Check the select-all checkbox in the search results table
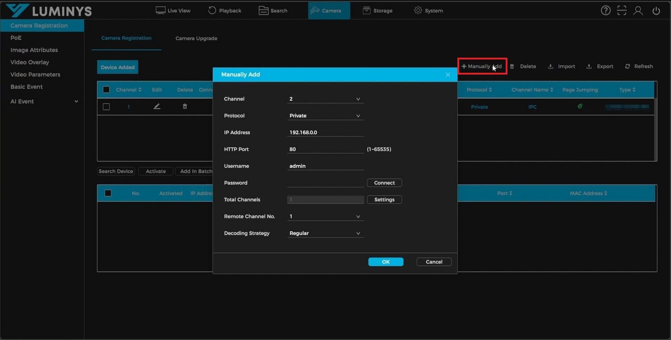 (x=108, y=193)
